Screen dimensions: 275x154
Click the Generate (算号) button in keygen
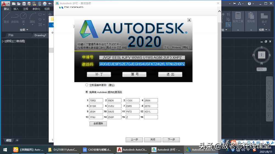(135, 74)
